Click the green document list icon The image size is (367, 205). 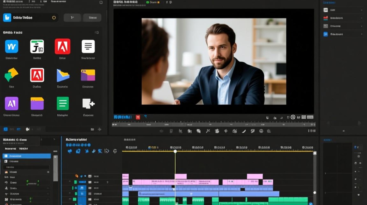[x=63, y=103]
